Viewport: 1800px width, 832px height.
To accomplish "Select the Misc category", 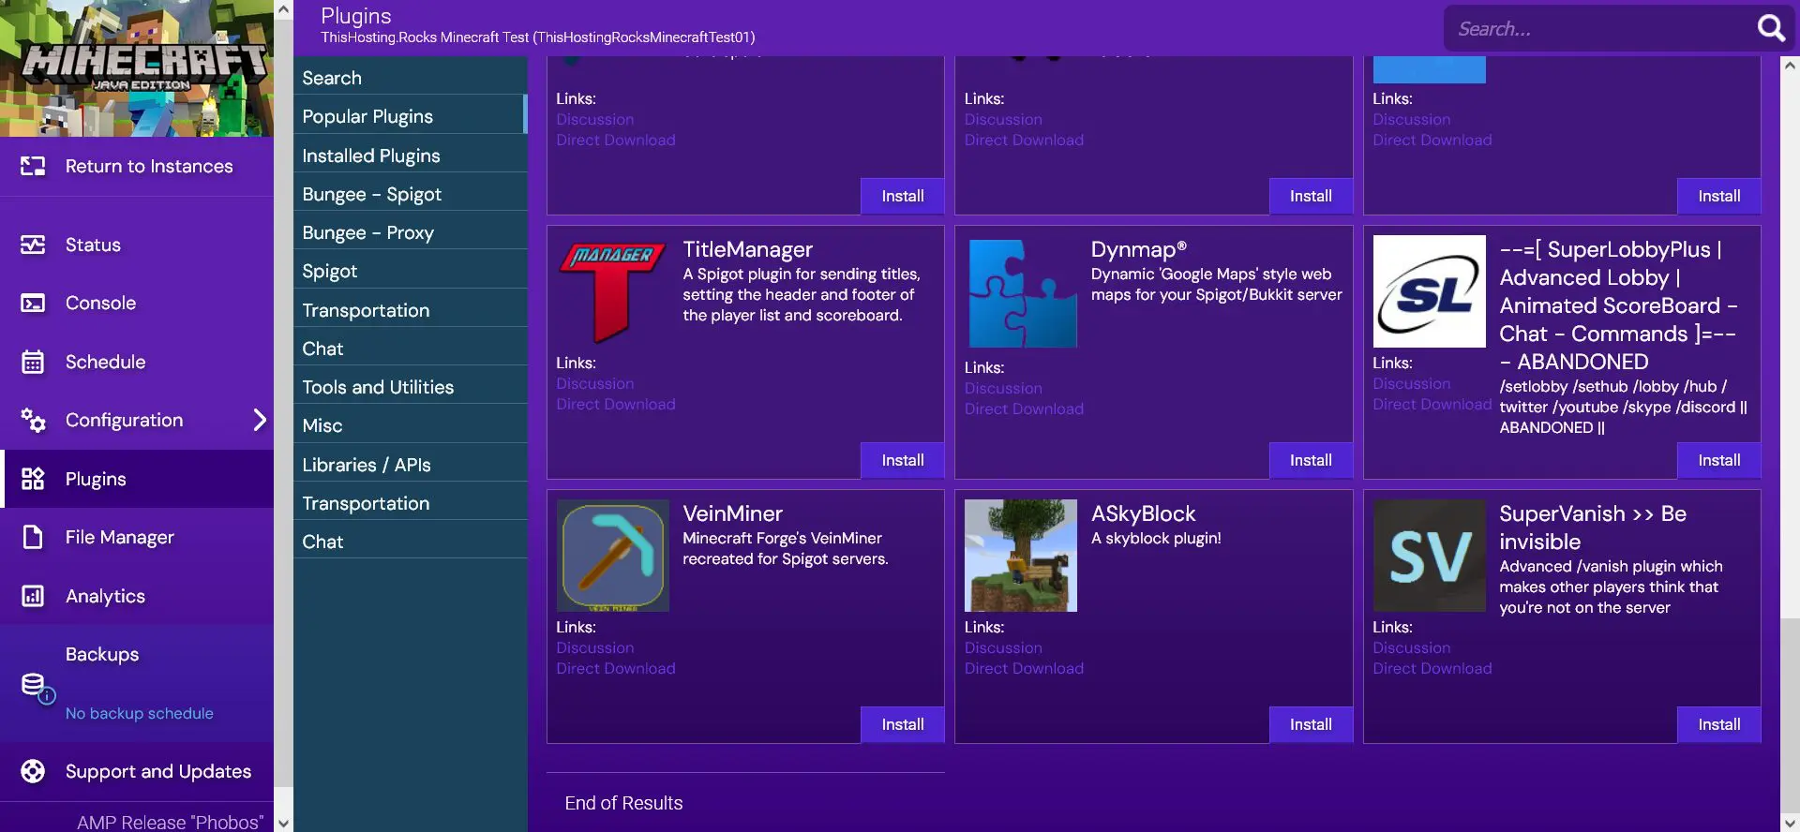I will click(410, 425).
